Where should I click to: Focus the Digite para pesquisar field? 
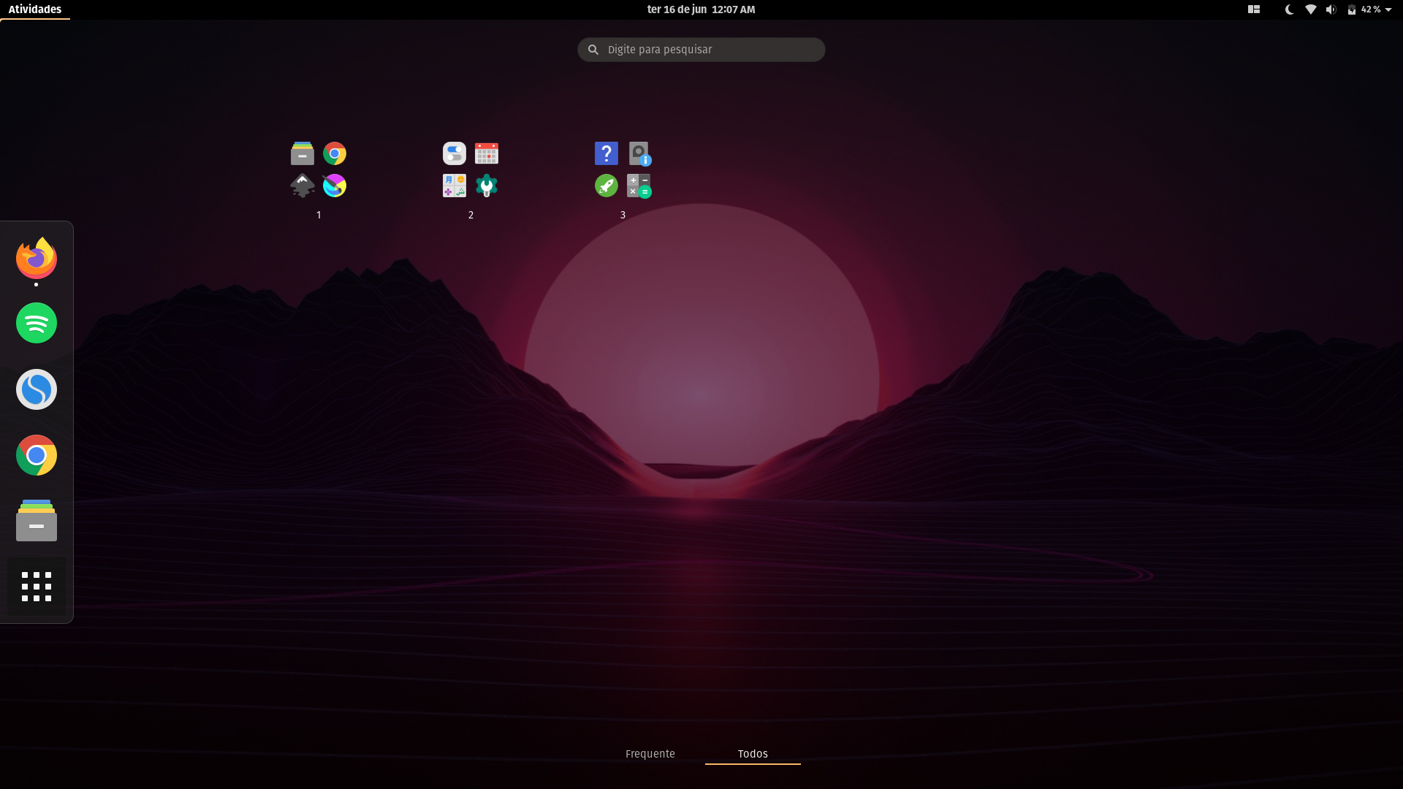point(701,50)
